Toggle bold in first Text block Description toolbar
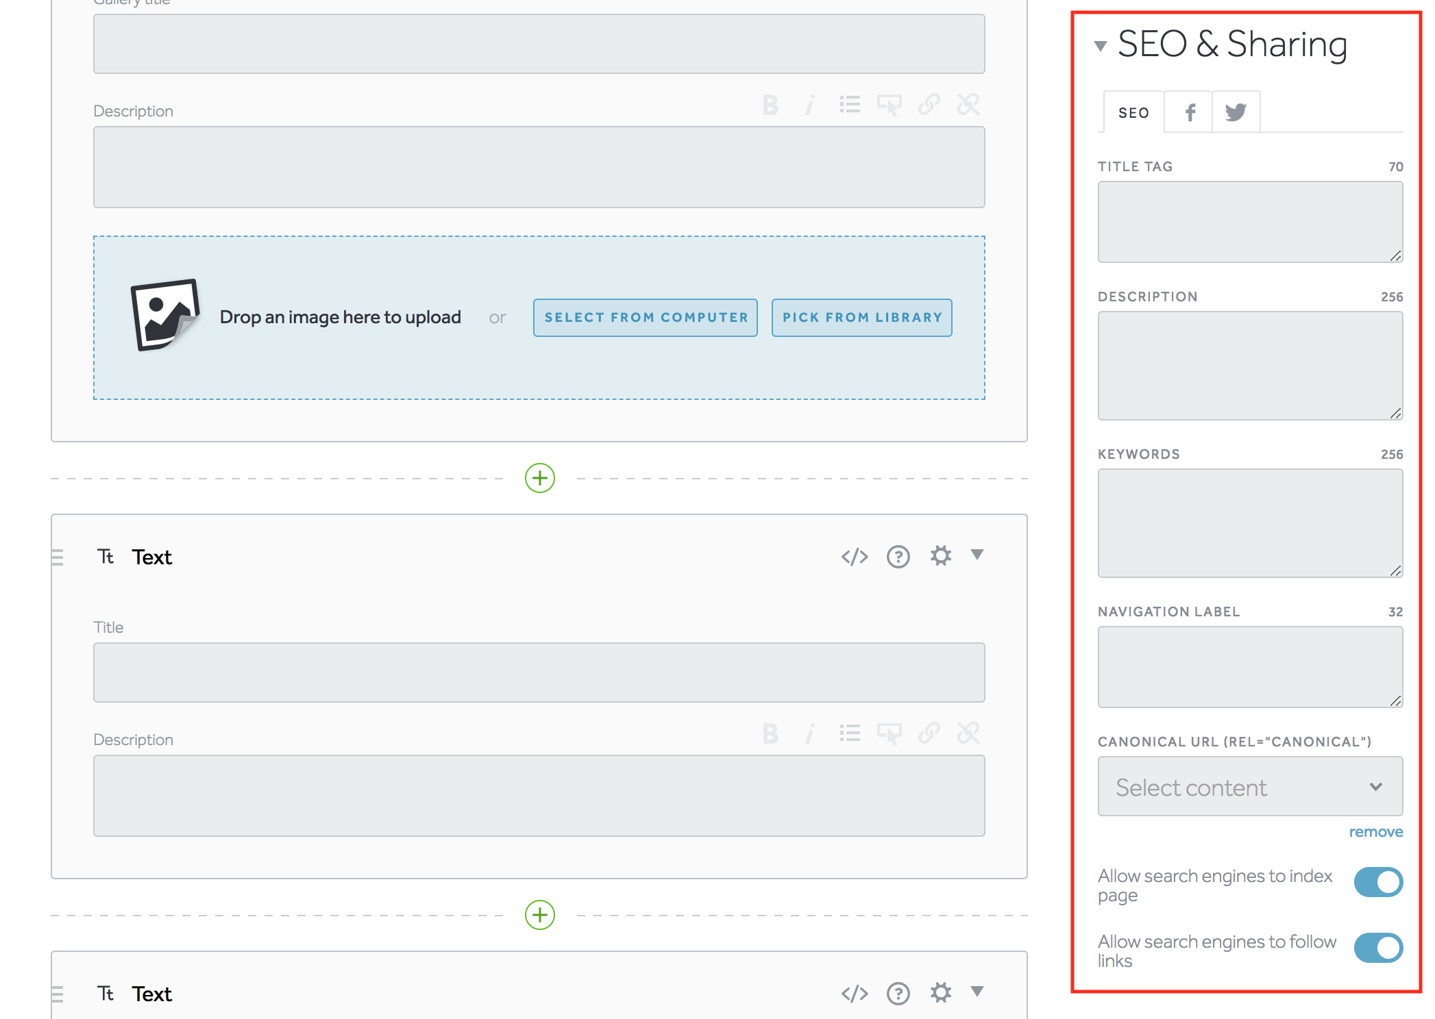Image resolution: width=1435 pixels, height=1019 pixels. [770, 733]
